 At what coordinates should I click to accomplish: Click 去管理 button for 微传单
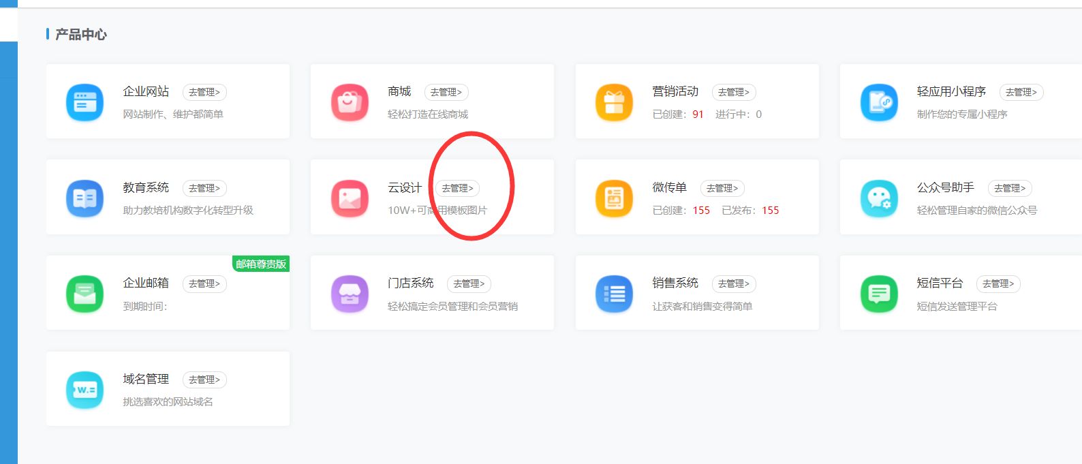[x=722, y=188]
